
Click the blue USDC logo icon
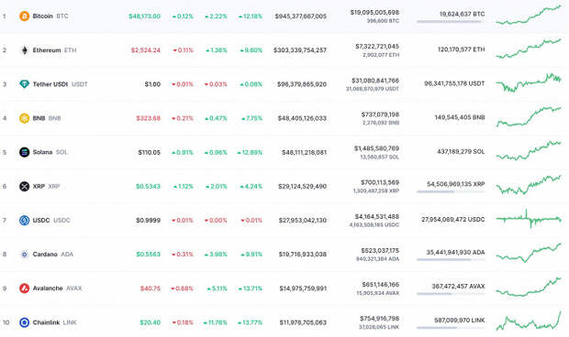24,220
